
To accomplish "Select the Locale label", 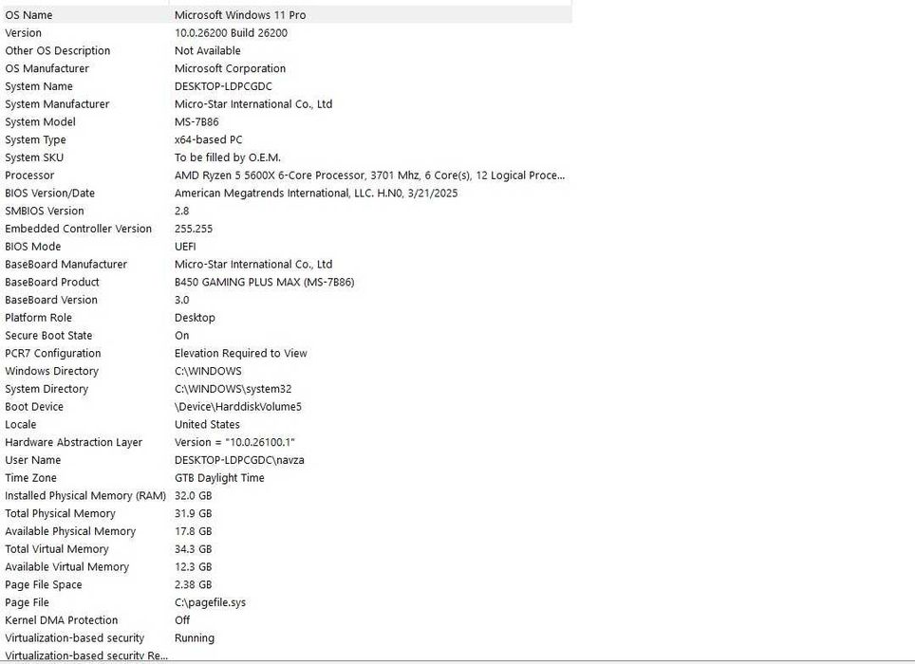I will (x=21, y=424).
